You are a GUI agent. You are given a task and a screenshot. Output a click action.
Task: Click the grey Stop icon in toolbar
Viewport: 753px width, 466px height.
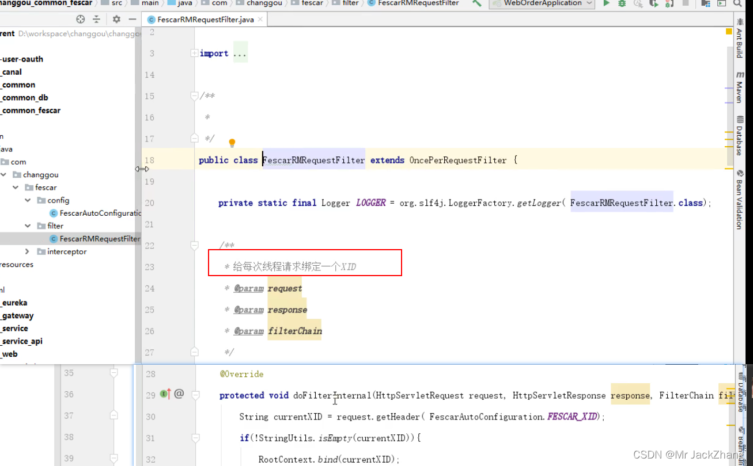[x=686, y=3]
